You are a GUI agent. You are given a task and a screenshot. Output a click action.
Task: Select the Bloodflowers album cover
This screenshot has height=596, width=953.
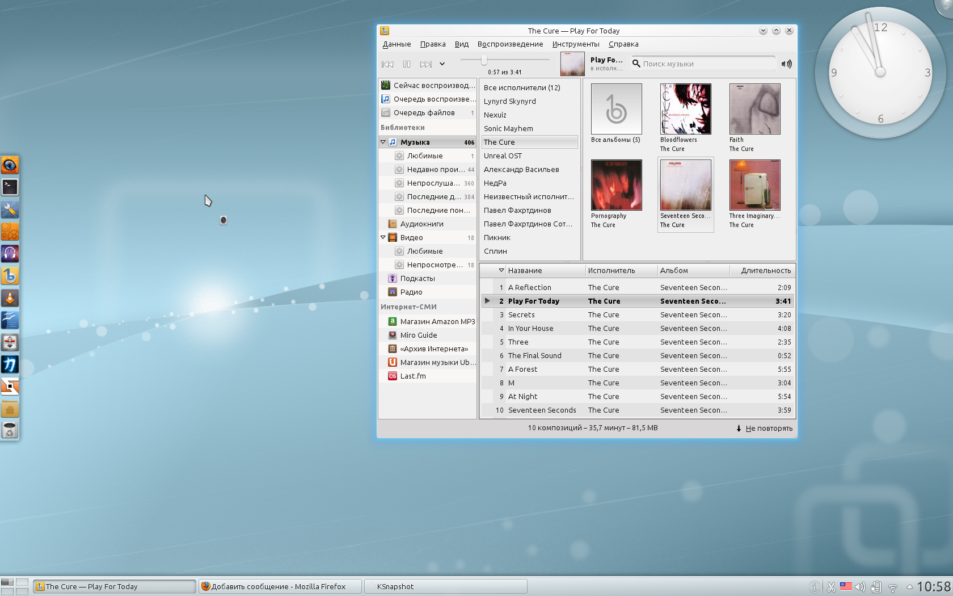(x=686, y=109)
